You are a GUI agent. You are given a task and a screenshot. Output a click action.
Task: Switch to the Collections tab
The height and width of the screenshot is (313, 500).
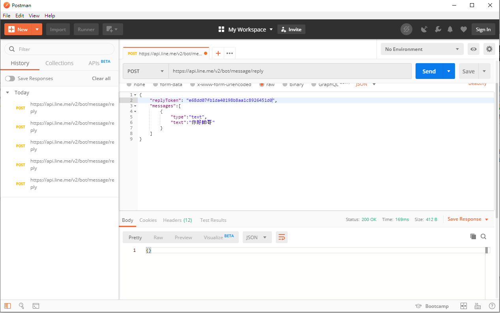(x=59, y=63)
